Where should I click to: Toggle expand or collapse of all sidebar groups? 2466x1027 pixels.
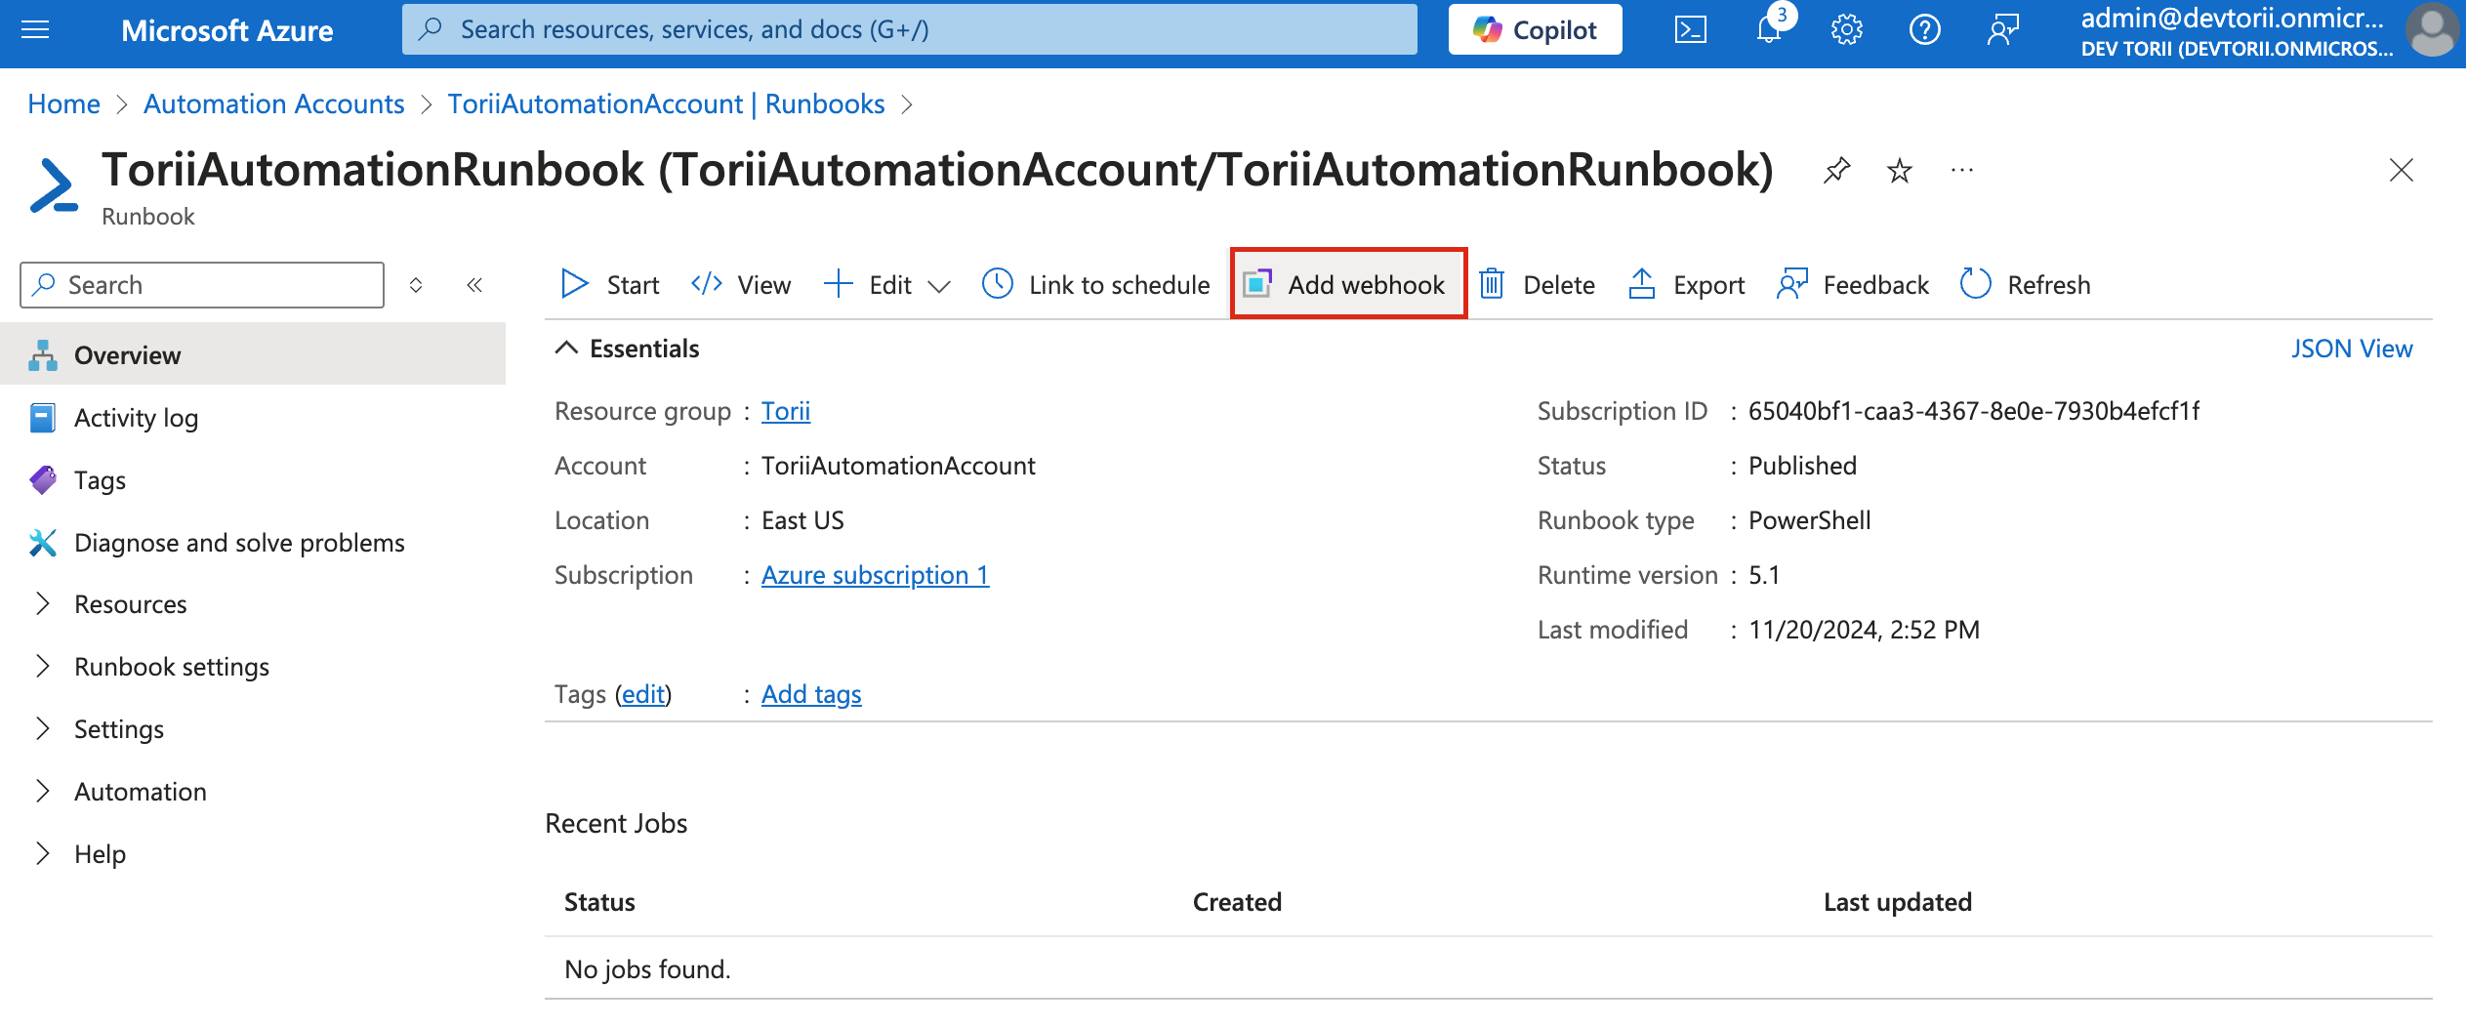(416, 285)
